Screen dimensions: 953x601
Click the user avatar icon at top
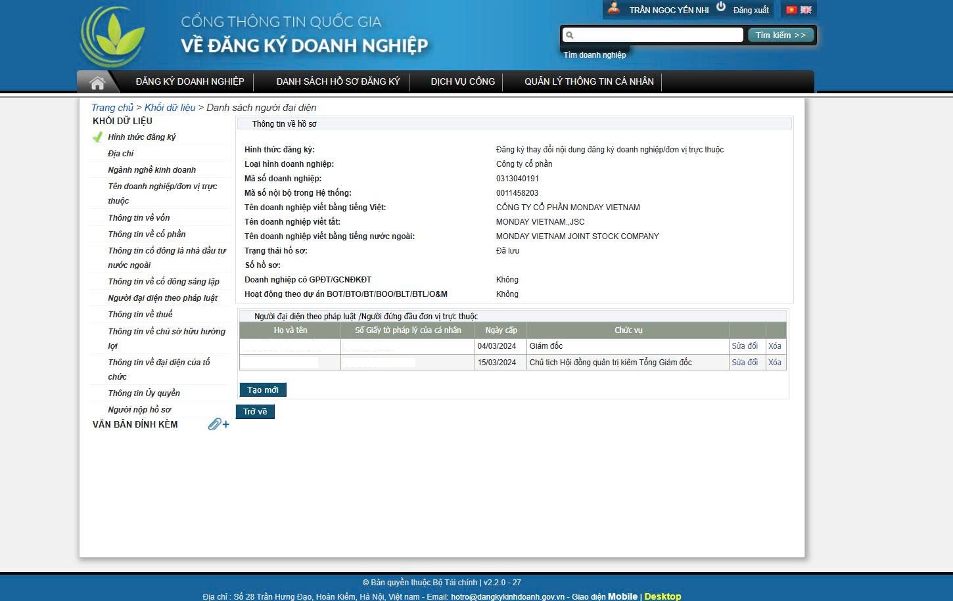point(614,9)
